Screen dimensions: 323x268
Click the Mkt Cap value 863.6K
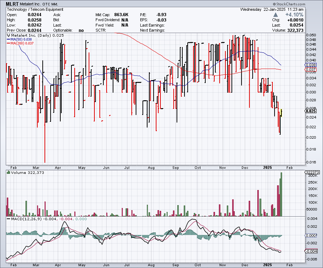pyautogui.click(x=121, y=15)
